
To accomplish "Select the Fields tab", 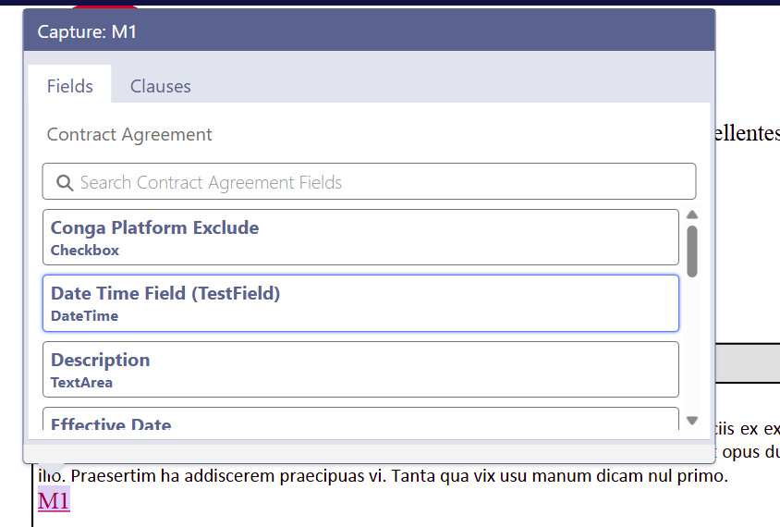I will click(70, 86).
